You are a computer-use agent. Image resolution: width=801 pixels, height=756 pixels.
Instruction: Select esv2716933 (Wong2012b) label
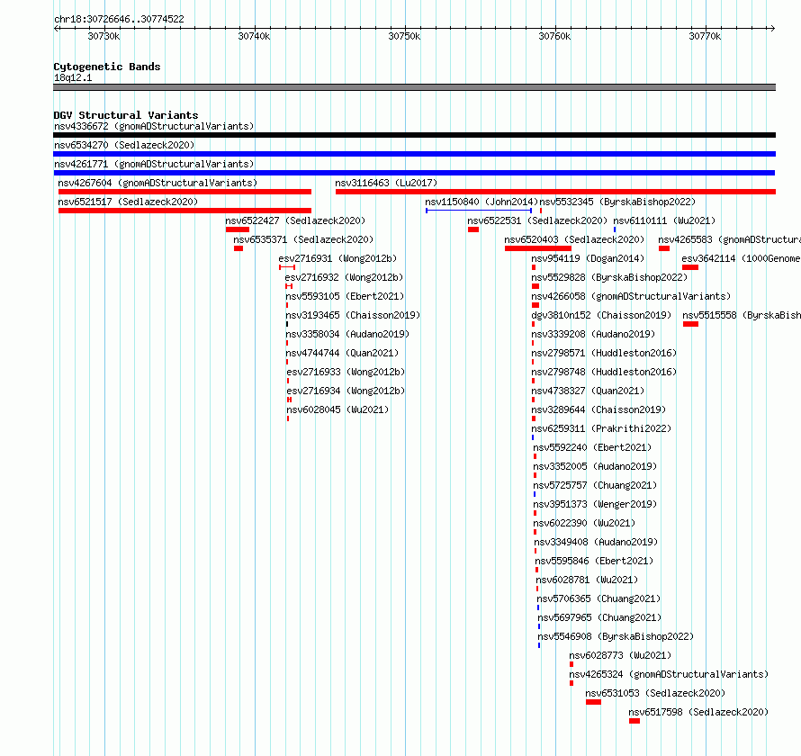346,372
